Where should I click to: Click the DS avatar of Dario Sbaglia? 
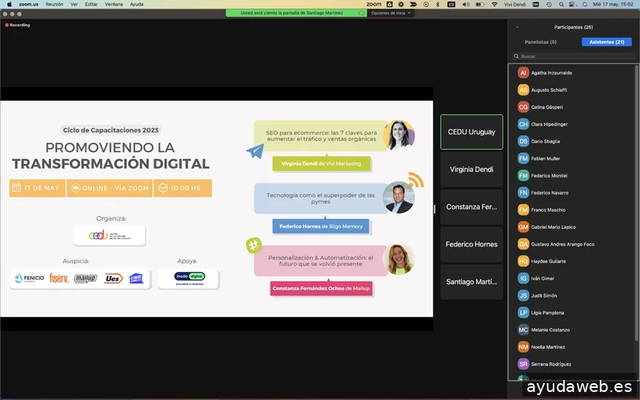[523, 142]
